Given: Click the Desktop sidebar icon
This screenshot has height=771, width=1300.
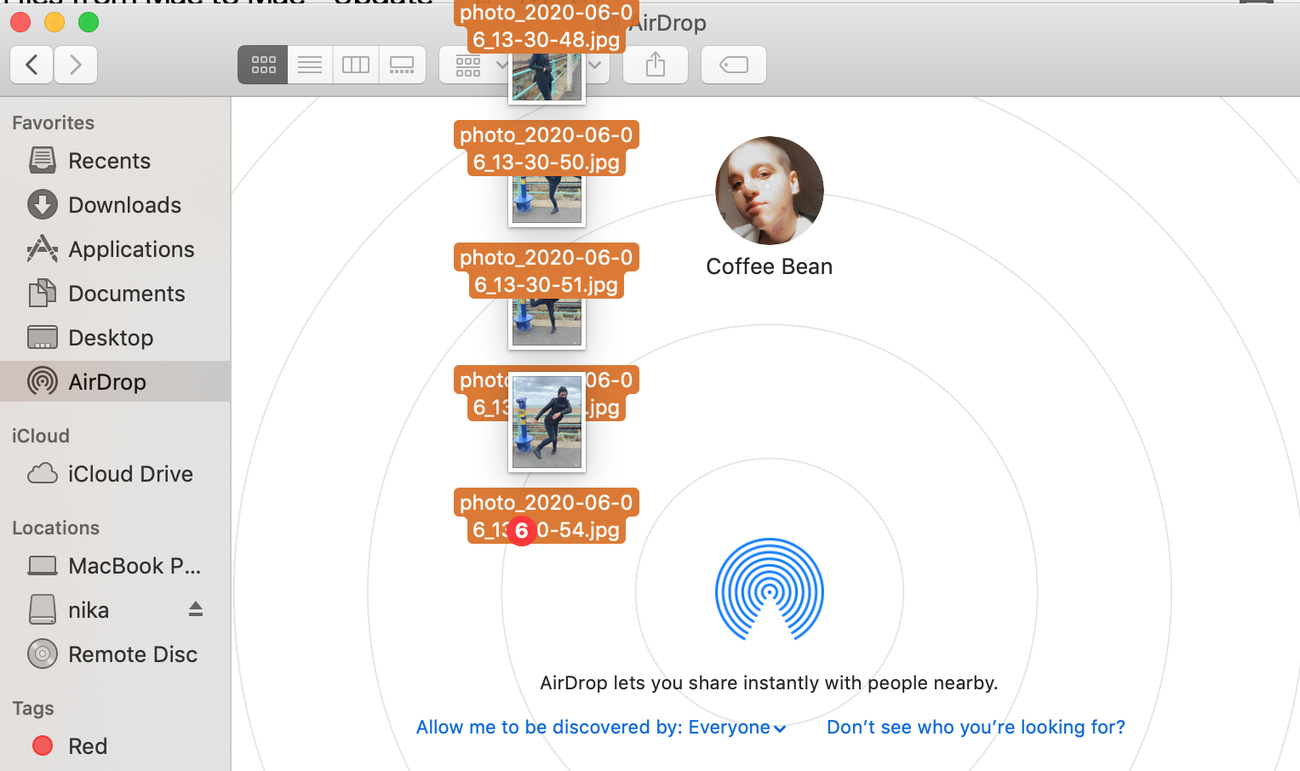Looking at the screenshot, I should (43, 338).
